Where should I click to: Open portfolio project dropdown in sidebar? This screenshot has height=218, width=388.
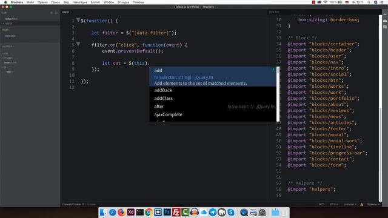pos(8,46)
